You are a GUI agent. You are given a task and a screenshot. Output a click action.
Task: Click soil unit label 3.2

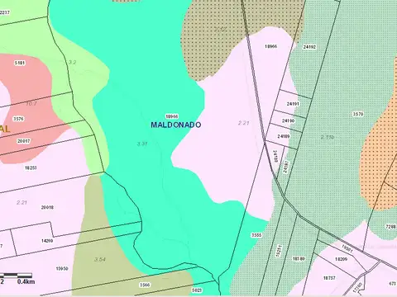(x=72, y=63)
